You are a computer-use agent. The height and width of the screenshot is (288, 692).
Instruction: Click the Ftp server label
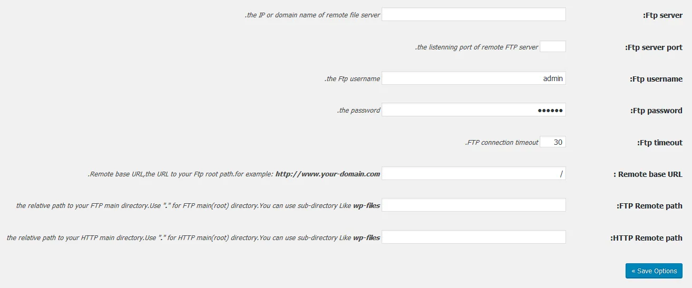662,15
